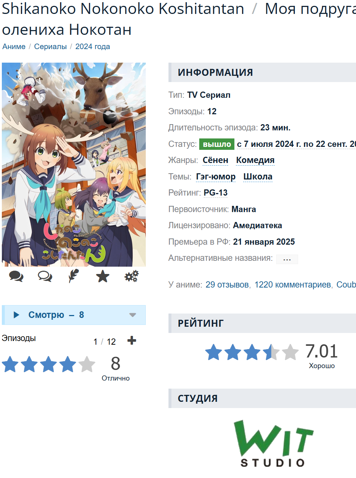356x478 pixels.
Task: Click the WIT Studio logo
Action: (273, 443)
